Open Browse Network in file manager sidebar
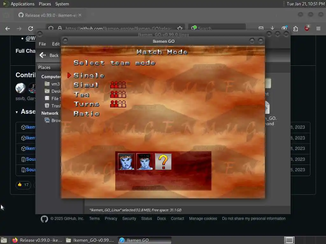 pyautogui.click(x=53, y=120)
